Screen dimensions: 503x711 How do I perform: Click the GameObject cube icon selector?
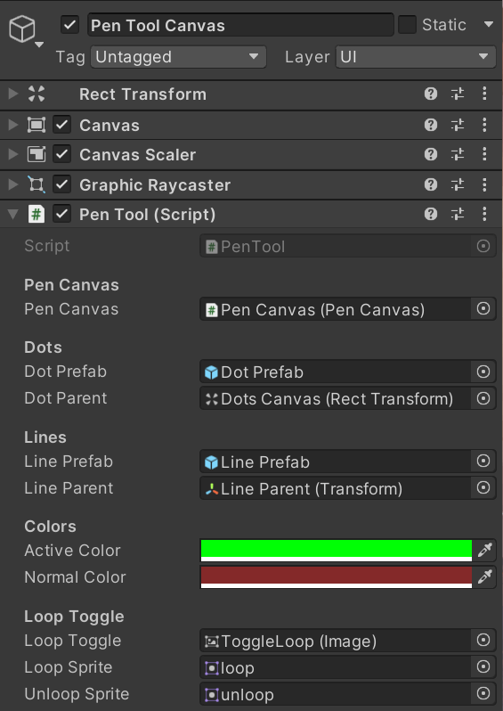26,30
